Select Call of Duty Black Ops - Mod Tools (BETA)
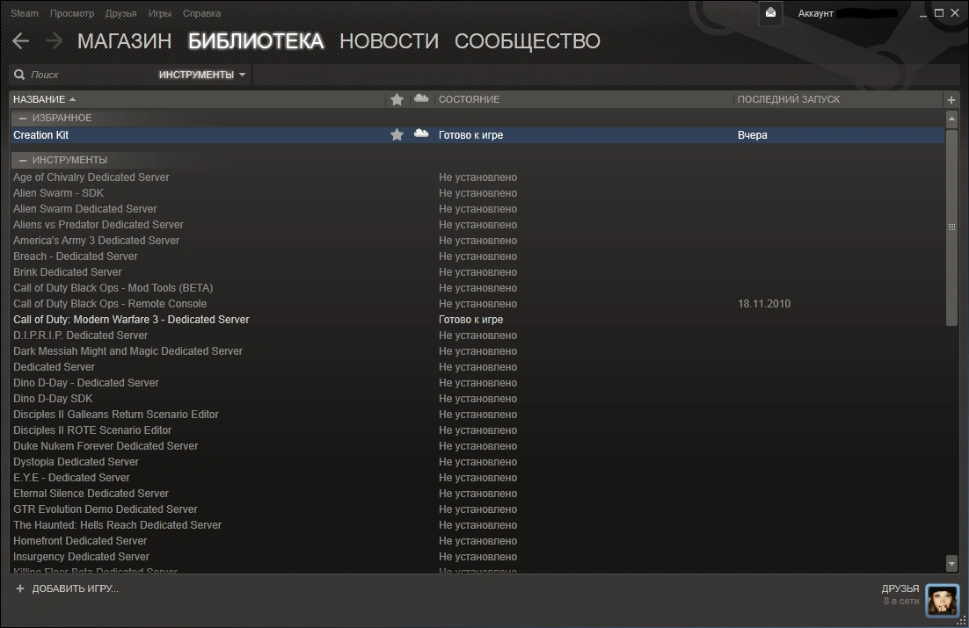 [113, 288]
